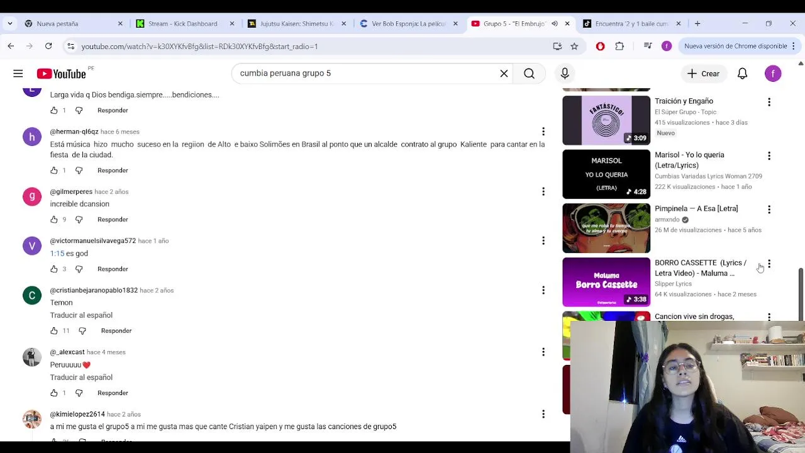Bookmark this page with the star
805x453 pixels.
[574, 46]
